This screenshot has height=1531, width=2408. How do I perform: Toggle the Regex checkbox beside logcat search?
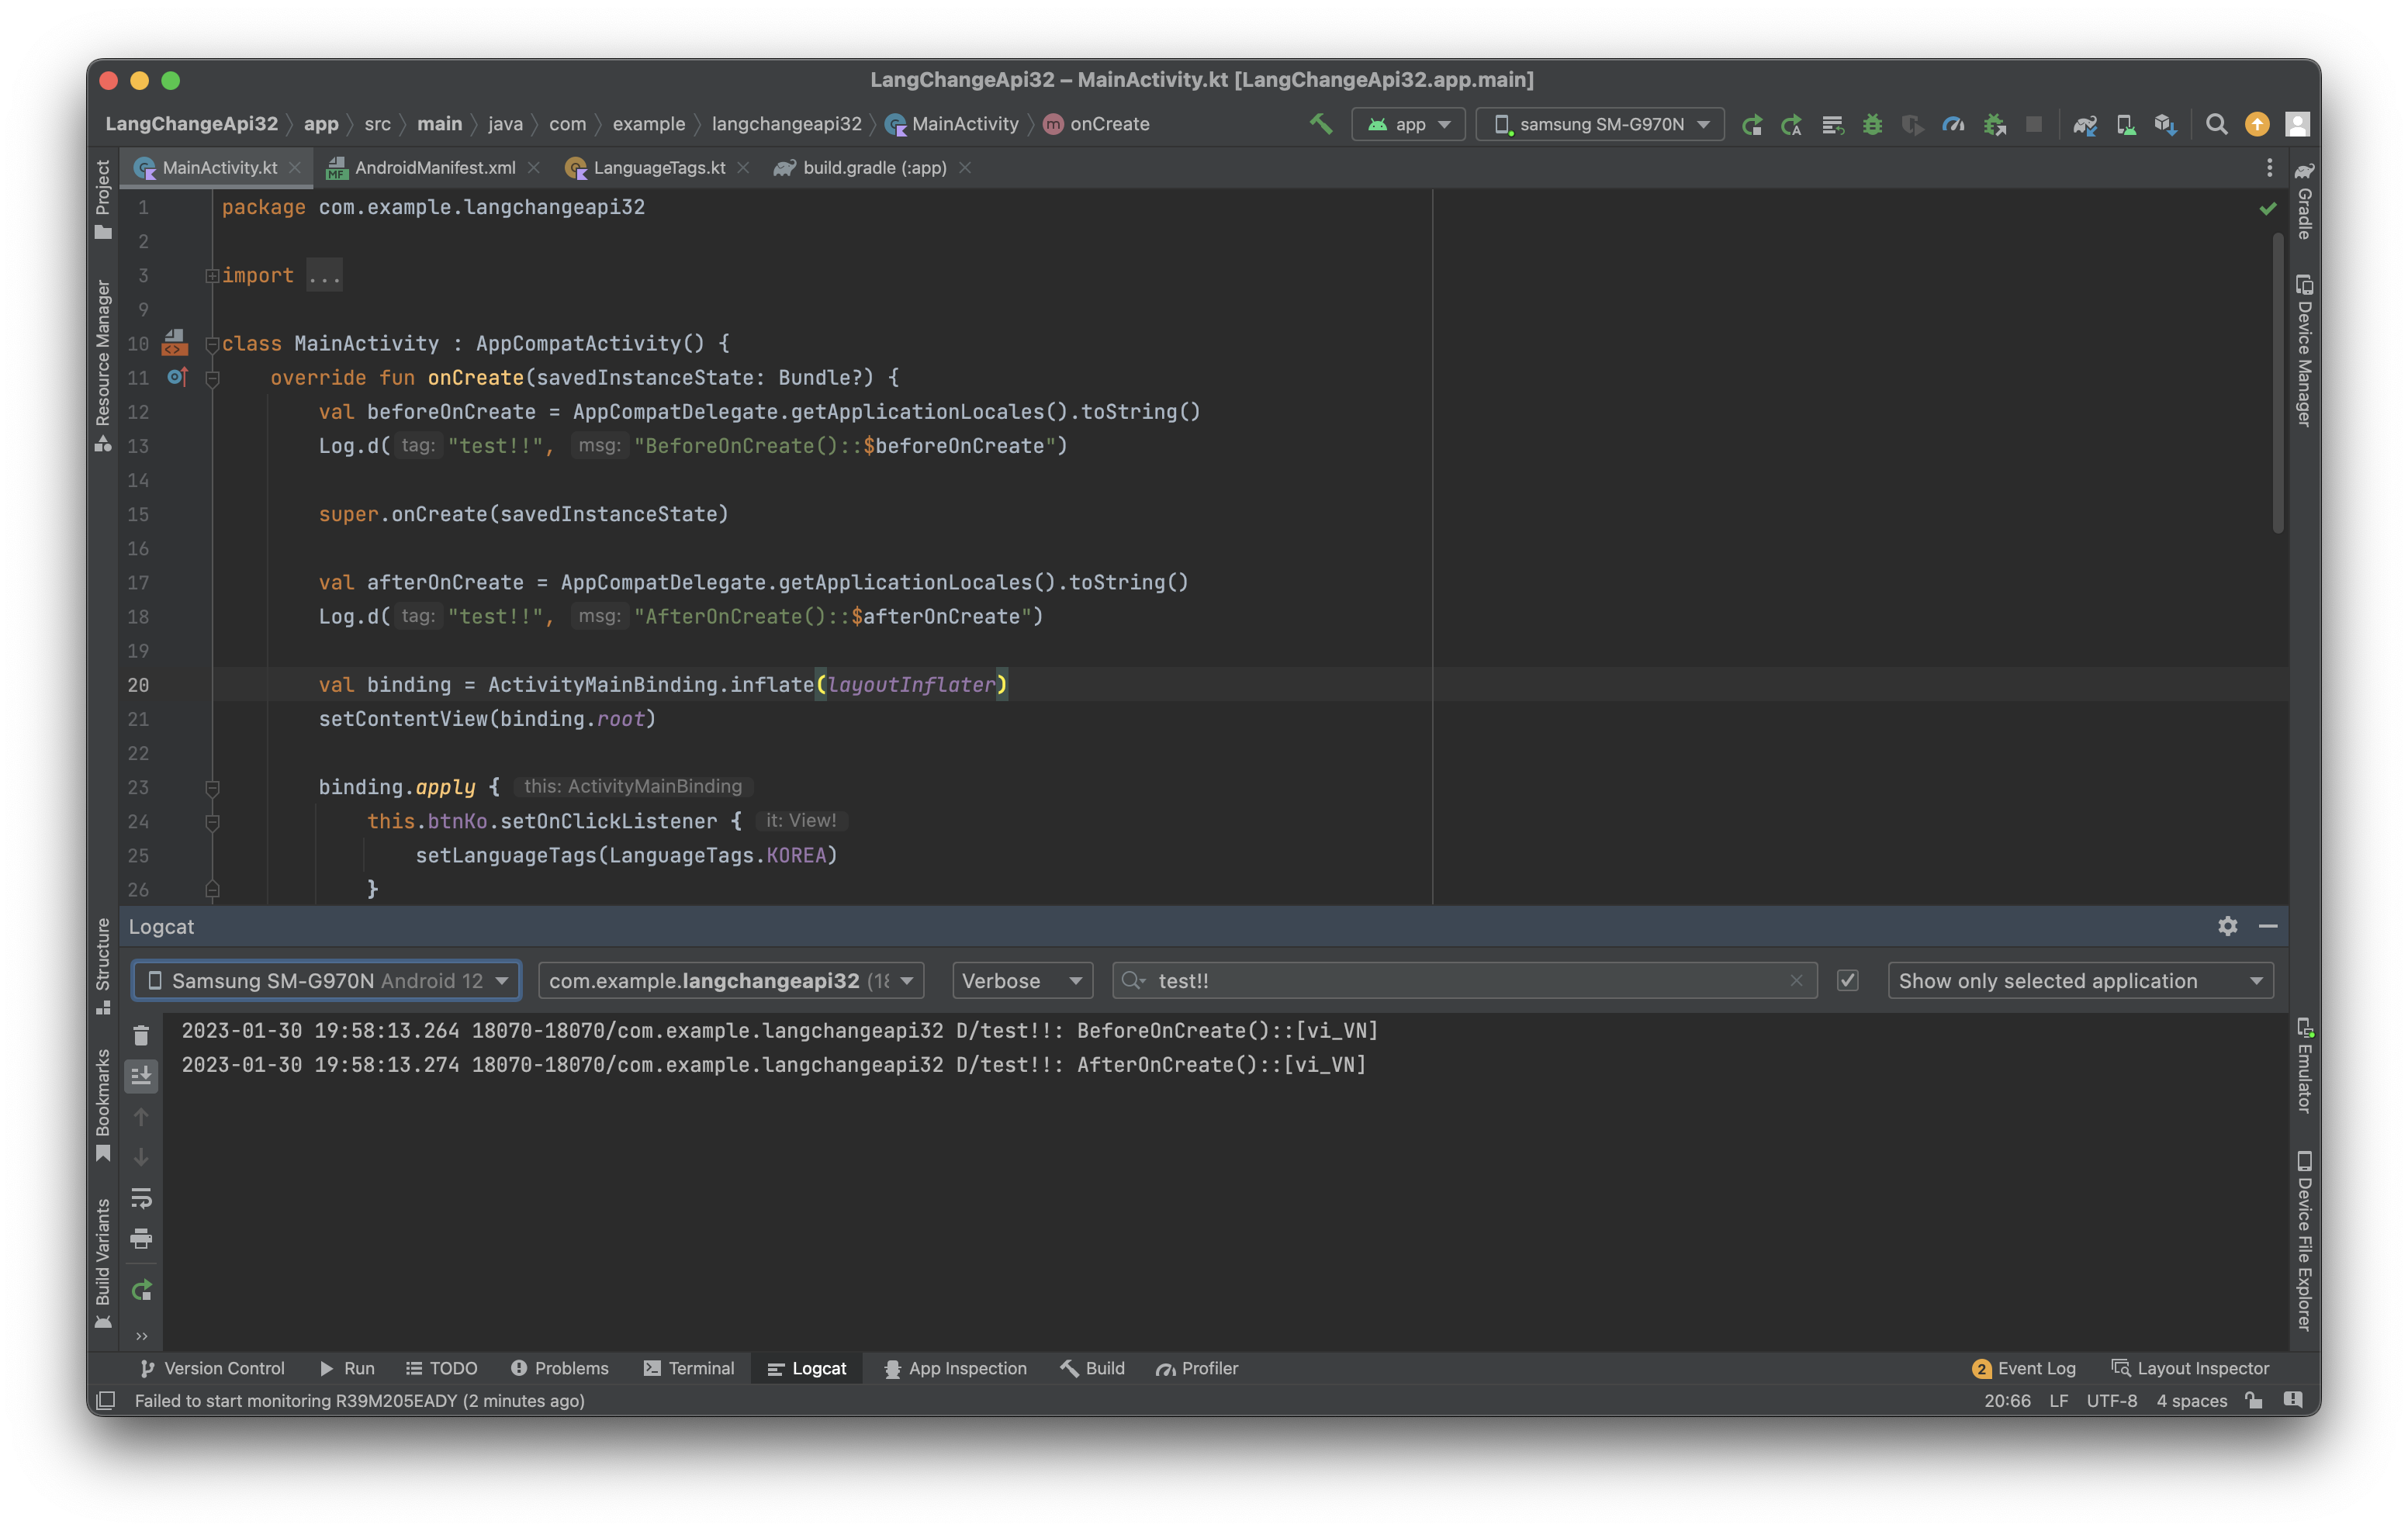pos(1847,980)
